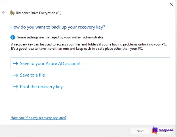Click the arrow icon beside Print the recovery key
177x137 pixels.
pos(15,87)
